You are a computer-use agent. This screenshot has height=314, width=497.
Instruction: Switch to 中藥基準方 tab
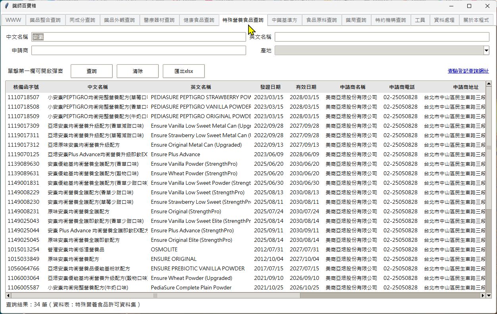pos(285,20)
